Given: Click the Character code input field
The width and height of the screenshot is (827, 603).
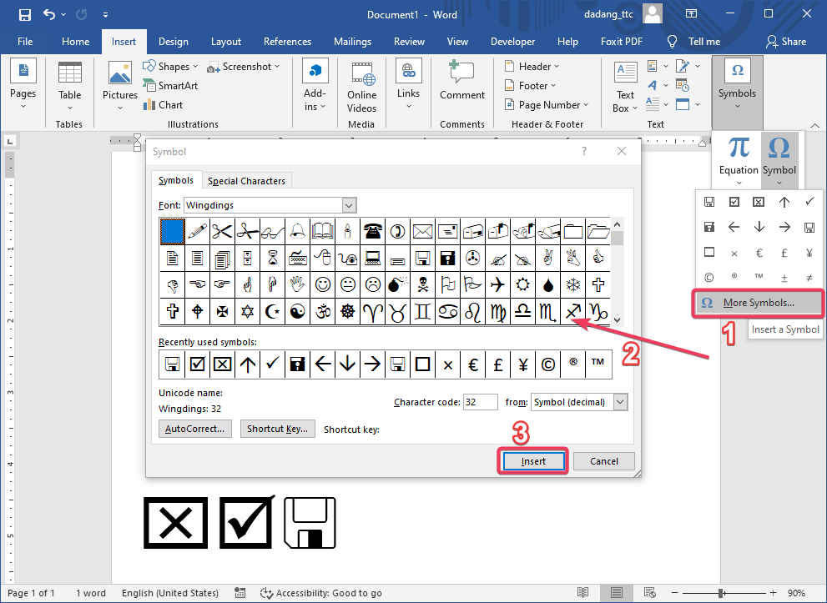Looking at the screenshot, I should 480,402.
